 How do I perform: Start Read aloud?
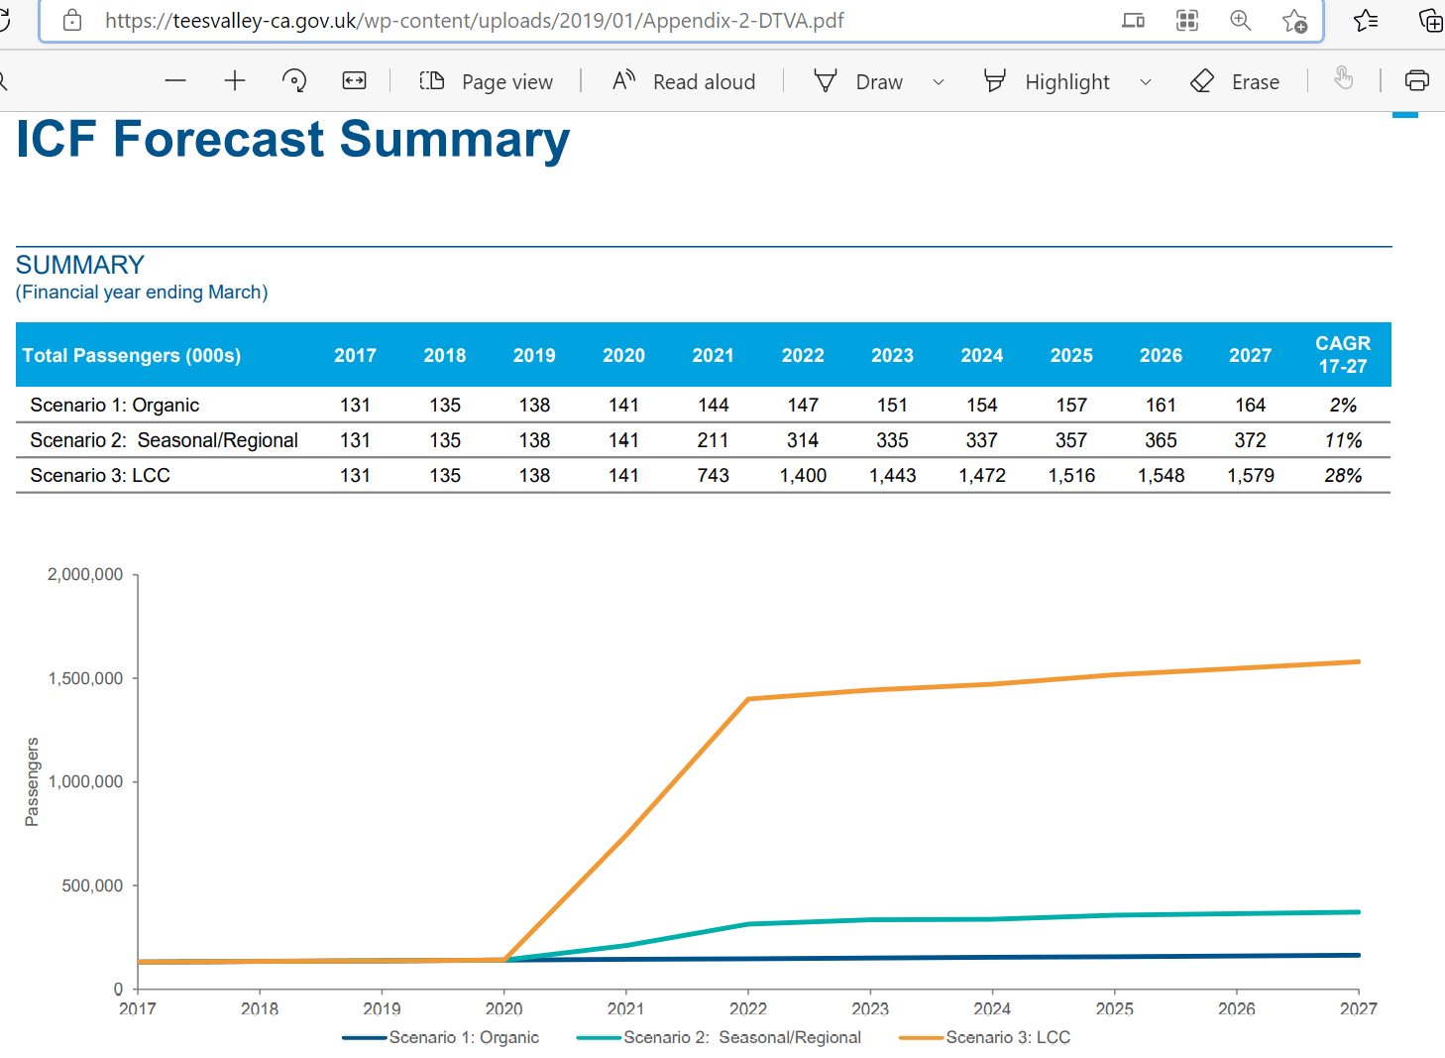684,81
